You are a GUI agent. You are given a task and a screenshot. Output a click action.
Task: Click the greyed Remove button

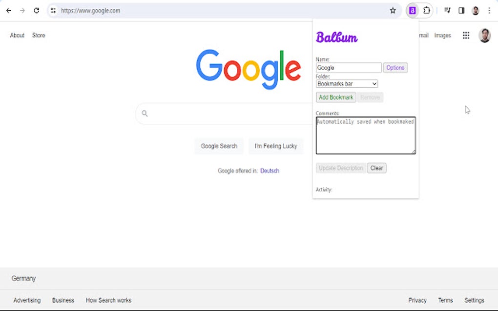click(x=370, y=97)
